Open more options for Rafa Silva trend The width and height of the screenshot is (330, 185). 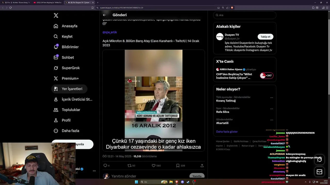tap(271, 109)
